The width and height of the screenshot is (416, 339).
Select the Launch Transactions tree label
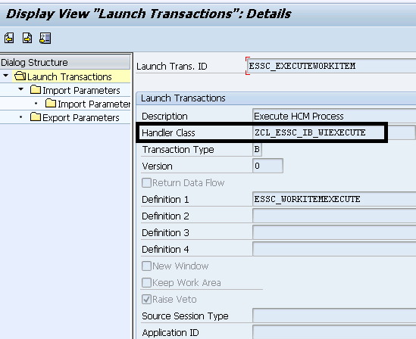pyautogui.click(x=70, y=77)
